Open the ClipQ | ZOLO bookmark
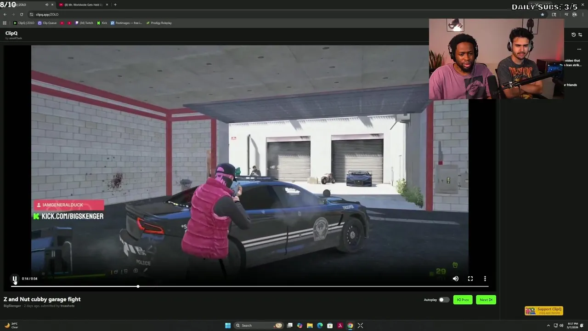The height and width of the screenshot is (331, 588). click(x=24, y=23)
